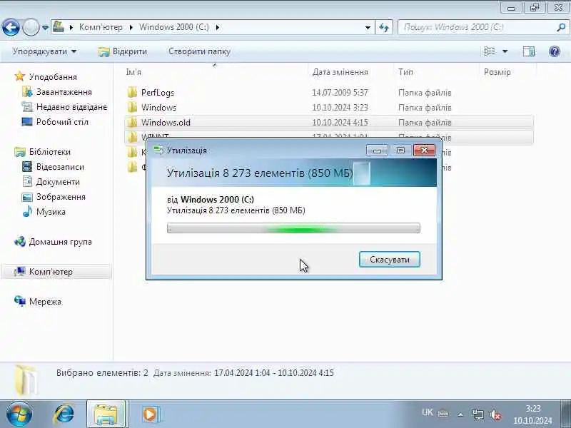Image resolution: width=571 pixels, height=428 pixels.
Task: Click the Explorer taskbar button
Action: [106, 414]
